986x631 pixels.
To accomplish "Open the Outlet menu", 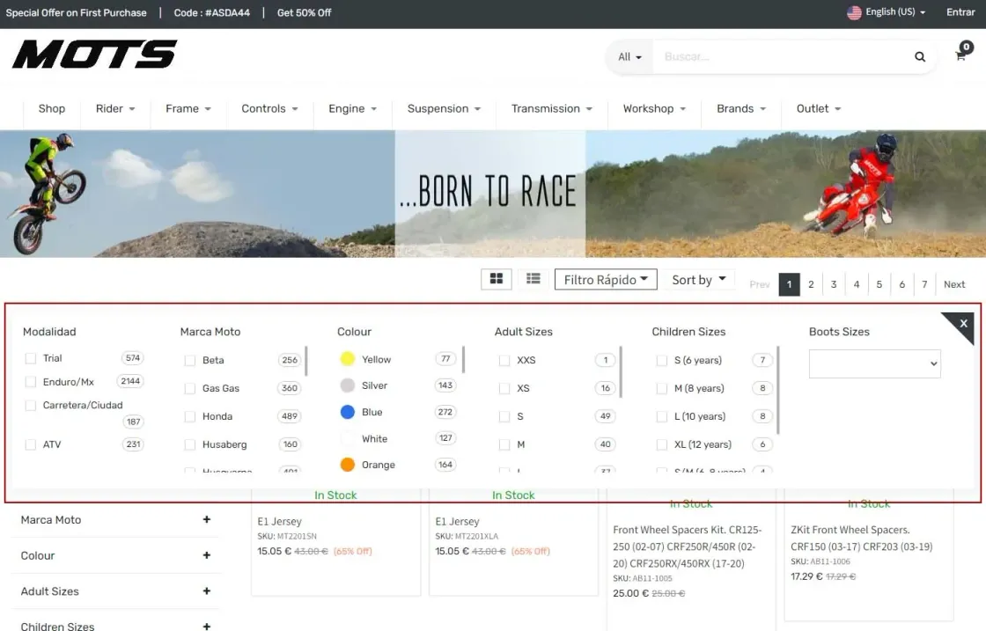I will (818, 109).
